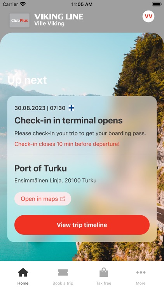The width and height of the screenshot is (164, 292).
Task: Tap the Check-in in terminal opens heading
Action: (68, 120)
